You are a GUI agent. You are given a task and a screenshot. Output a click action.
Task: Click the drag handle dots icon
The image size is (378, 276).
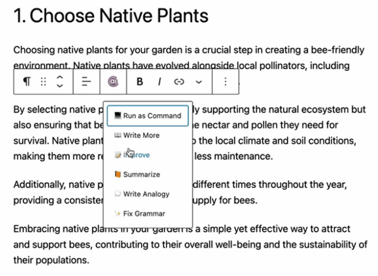pyautogui.click(x=44, y=82)
